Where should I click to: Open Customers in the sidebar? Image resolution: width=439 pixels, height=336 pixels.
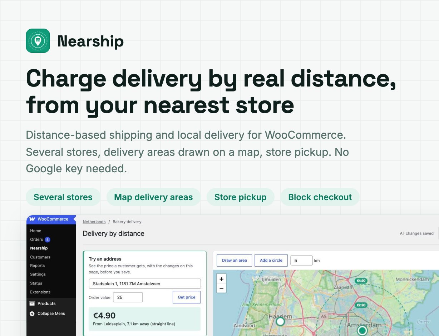click(40, 257)
